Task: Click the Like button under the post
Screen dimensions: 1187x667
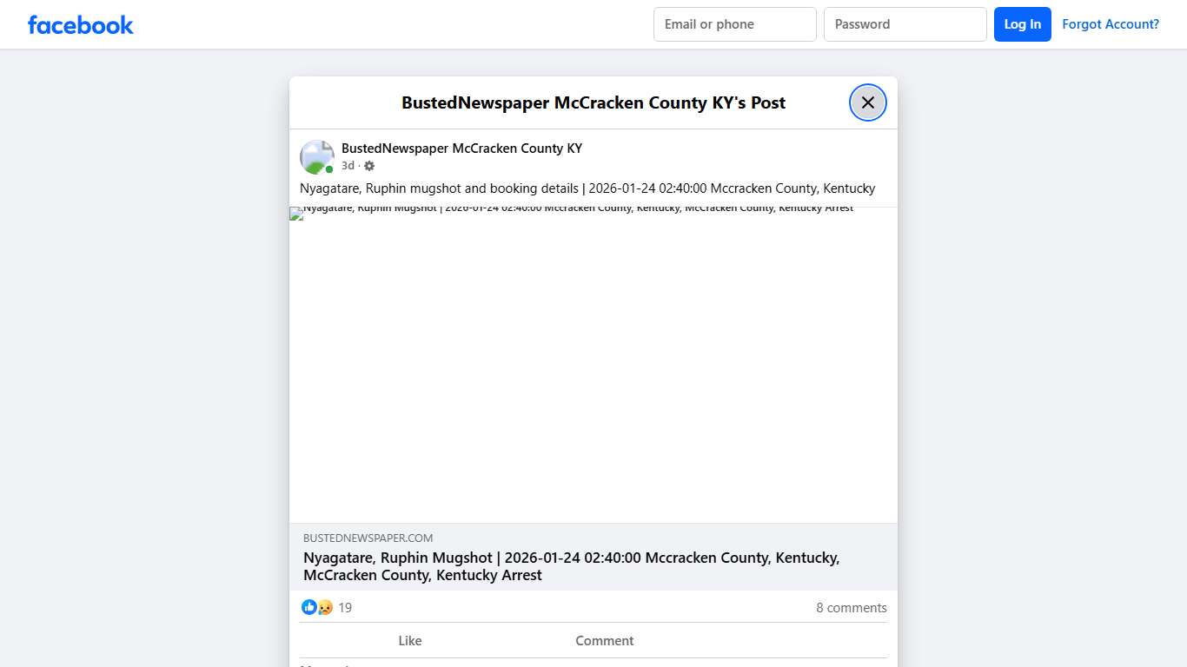Action: 409,640
